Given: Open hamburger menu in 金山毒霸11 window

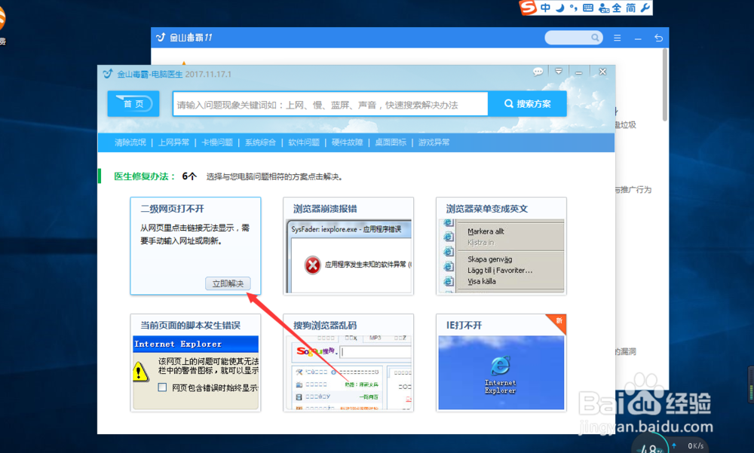Looking at the screenshot, I should pyautogui.click(x=617, y=38).
